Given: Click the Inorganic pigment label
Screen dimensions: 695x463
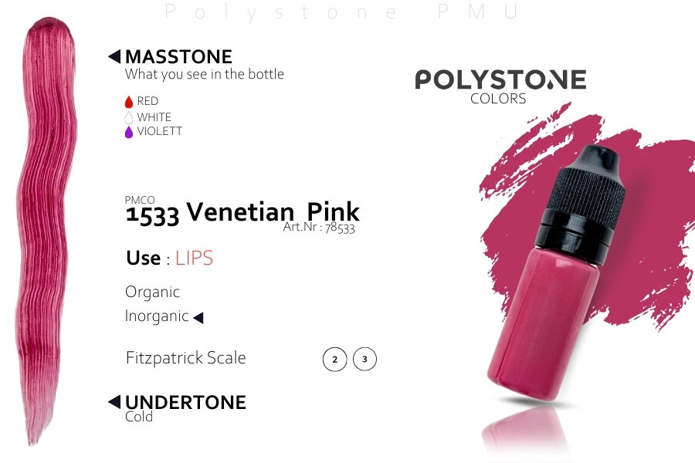Looking at the screenshot, I should pos(157,316).
